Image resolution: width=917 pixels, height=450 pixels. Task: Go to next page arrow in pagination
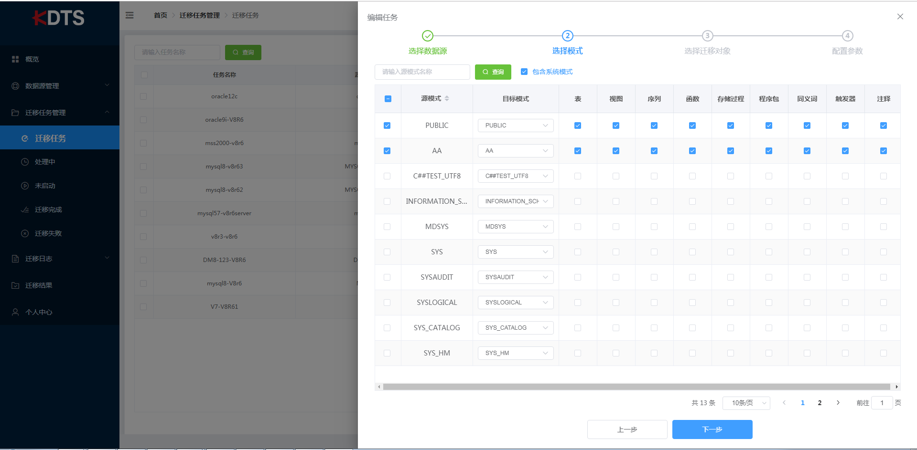pos(838,403)
